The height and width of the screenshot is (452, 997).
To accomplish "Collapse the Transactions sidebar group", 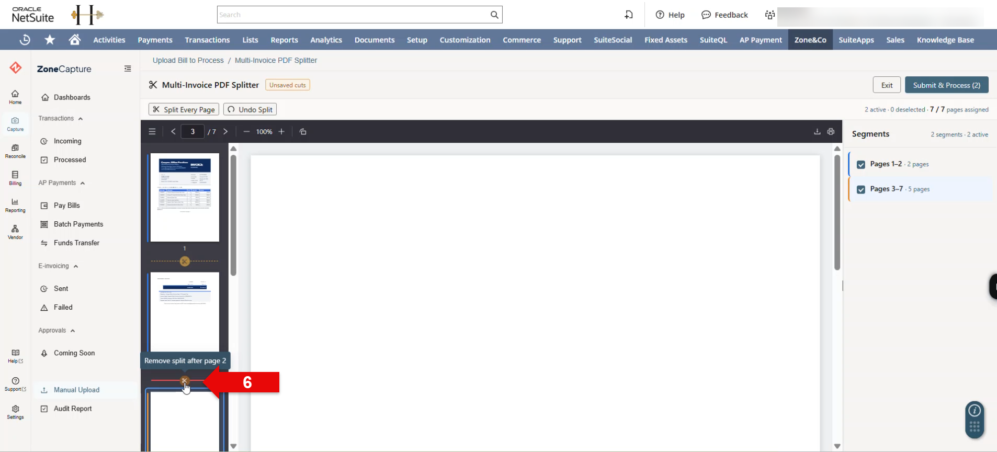I will click(x=61, y=119).
